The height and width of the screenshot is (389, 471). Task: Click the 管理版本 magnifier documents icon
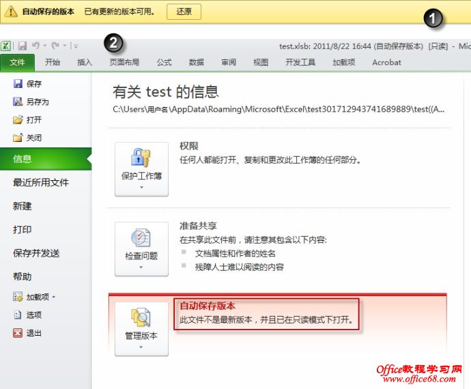pyautogui.click(x=141, y=317)
